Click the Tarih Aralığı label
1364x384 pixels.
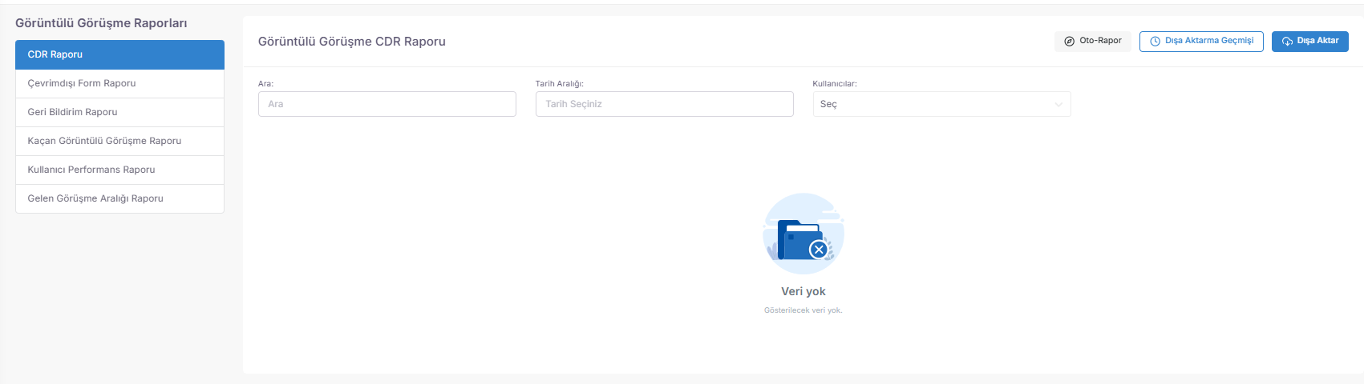(x=560, y=83)
